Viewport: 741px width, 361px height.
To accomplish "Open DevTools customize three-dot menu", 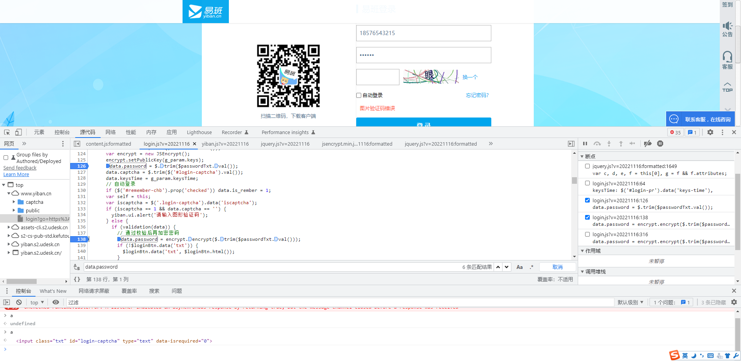I will 722,132.
